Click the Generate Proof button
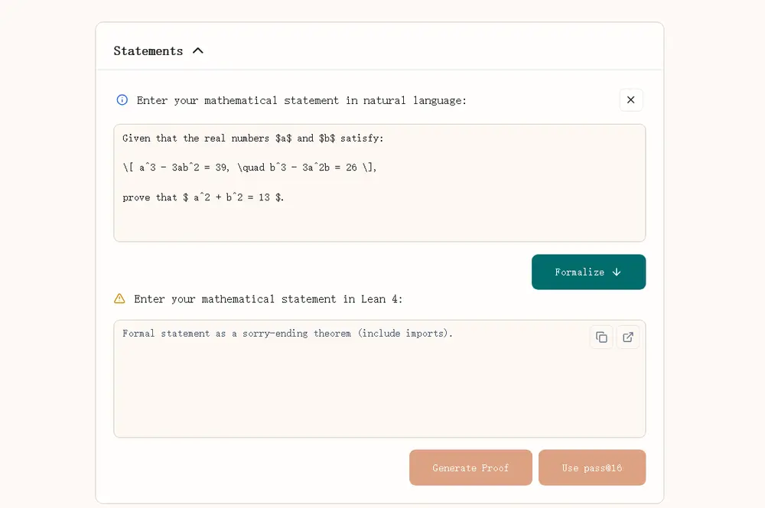 tap(470, 467)
